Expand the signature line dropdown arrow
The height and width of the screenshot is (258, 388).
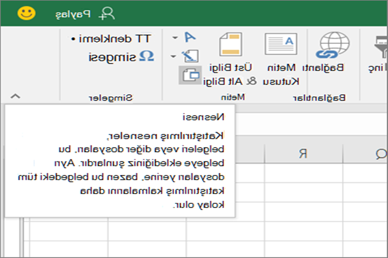[173, 56]
